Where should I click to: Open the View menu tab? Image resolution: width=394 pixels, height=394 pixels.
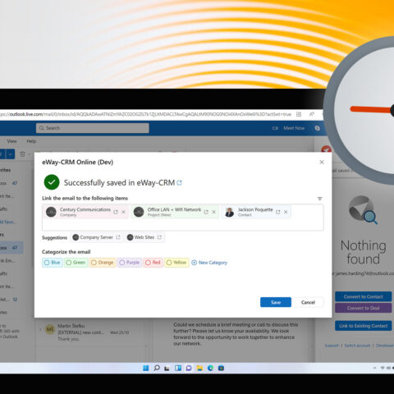pos(12,141)
